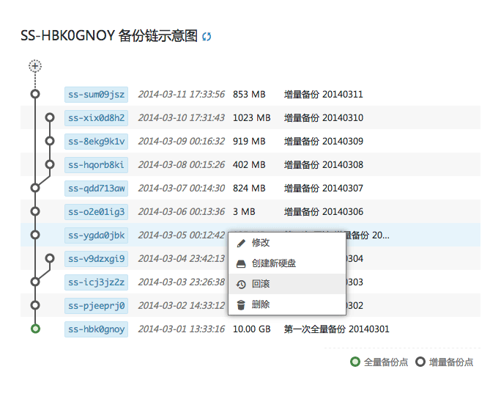Open backup ss-hbk0gnoy link
Screen dimensions: 501x402
click(x=96, y=329)
